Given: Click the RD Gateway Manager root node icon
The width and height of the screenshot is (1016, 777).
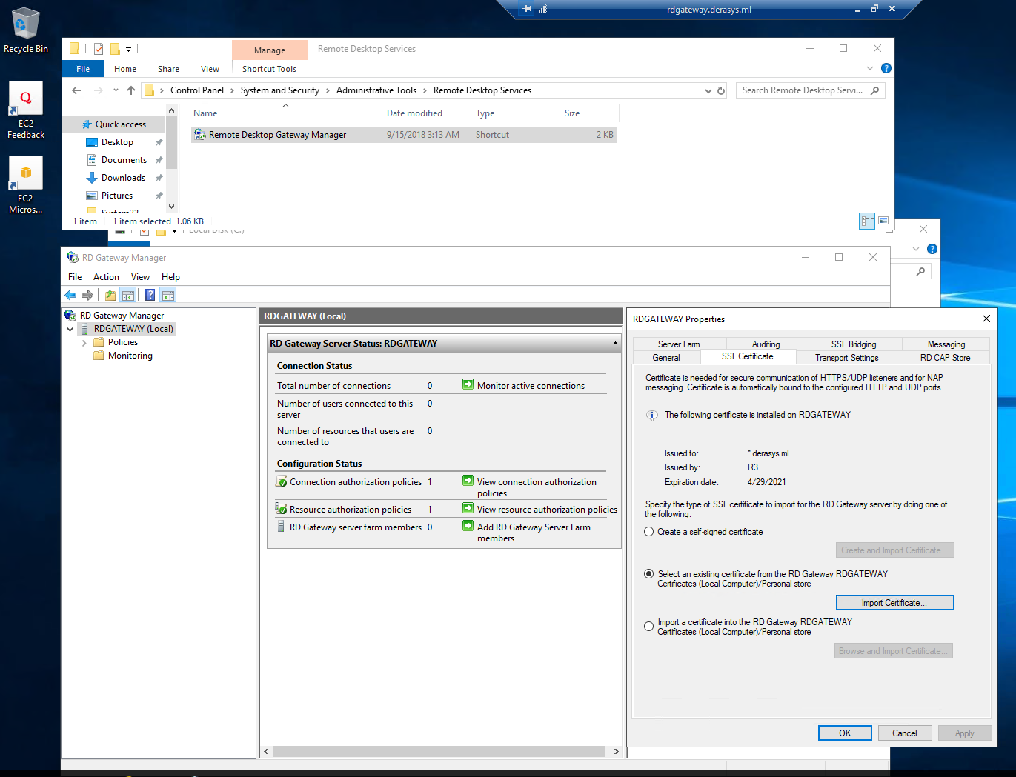Looking at the screenshot, I should coord(70,316).
